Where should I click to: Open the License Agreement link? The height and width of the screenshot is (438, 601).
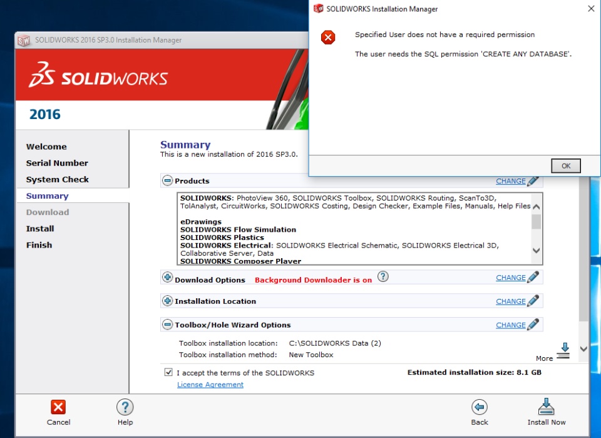click(x=210, y=384)
